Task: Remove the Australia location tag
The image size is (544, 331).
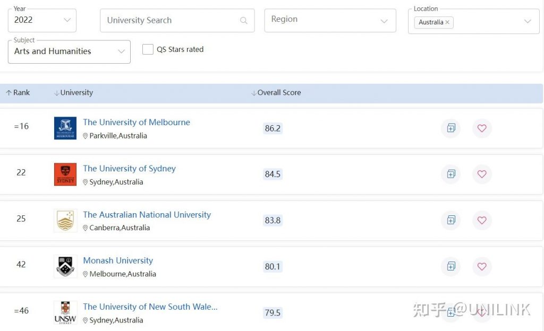Action: point(447,22)
